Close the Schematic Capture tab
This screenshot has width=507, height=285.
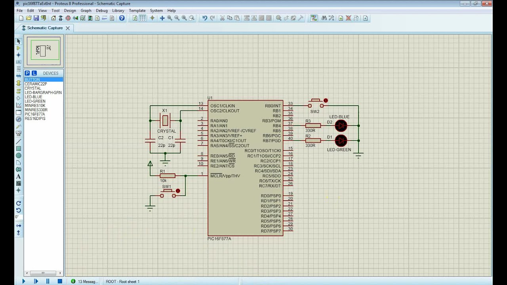tap(68, 28)
